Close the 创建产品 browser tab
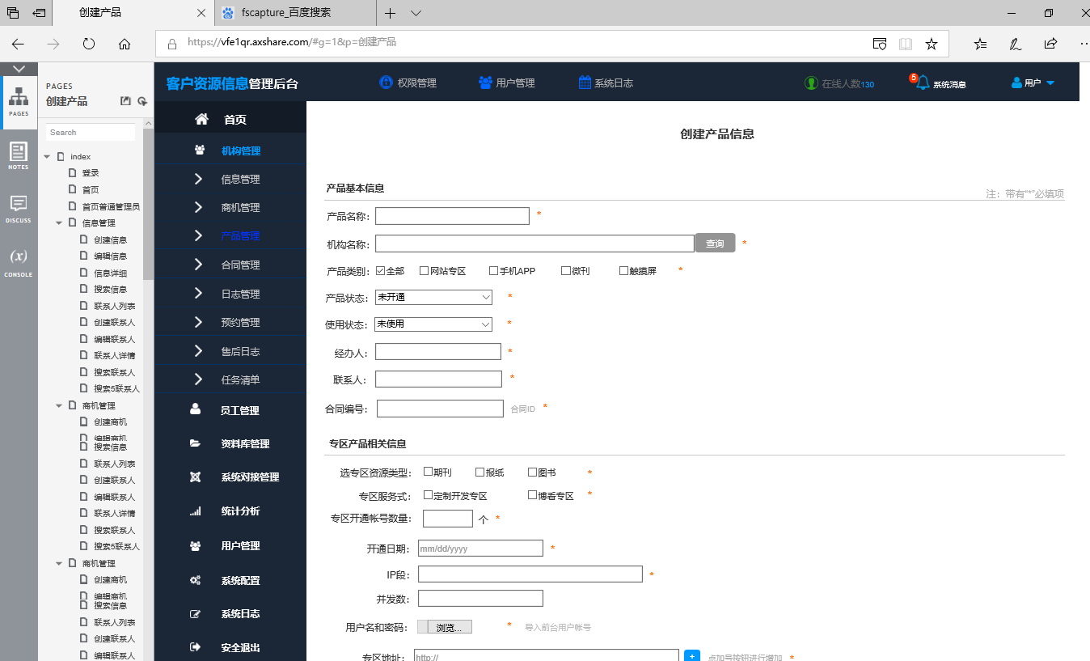 pyautogui.click(x=201, y=13)
